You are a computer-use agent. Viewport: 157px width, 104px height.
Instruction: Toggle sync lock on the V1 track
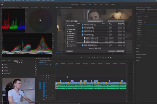coord(46,83)
